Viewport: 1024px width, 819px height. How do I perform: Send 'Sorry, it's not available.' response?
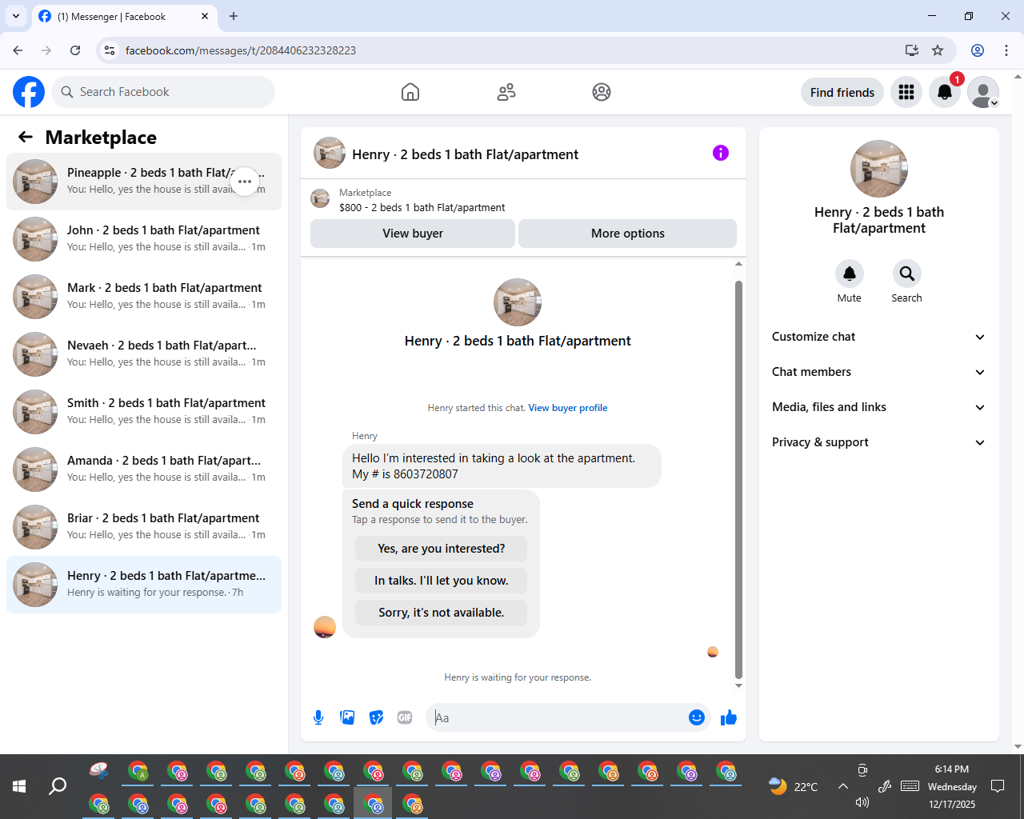pos(442,613)
